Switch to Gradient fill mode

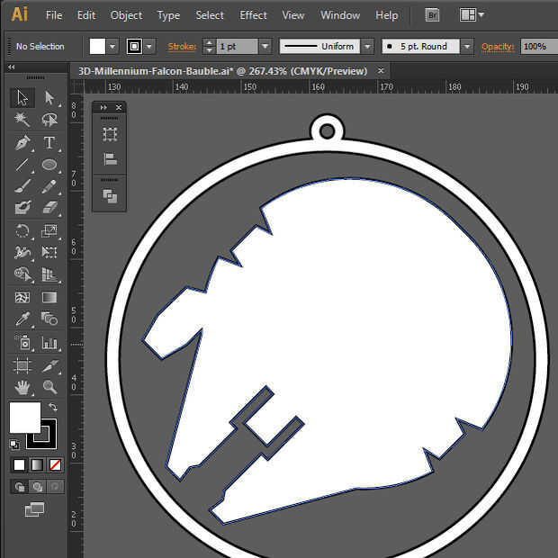tap(38, 464)
